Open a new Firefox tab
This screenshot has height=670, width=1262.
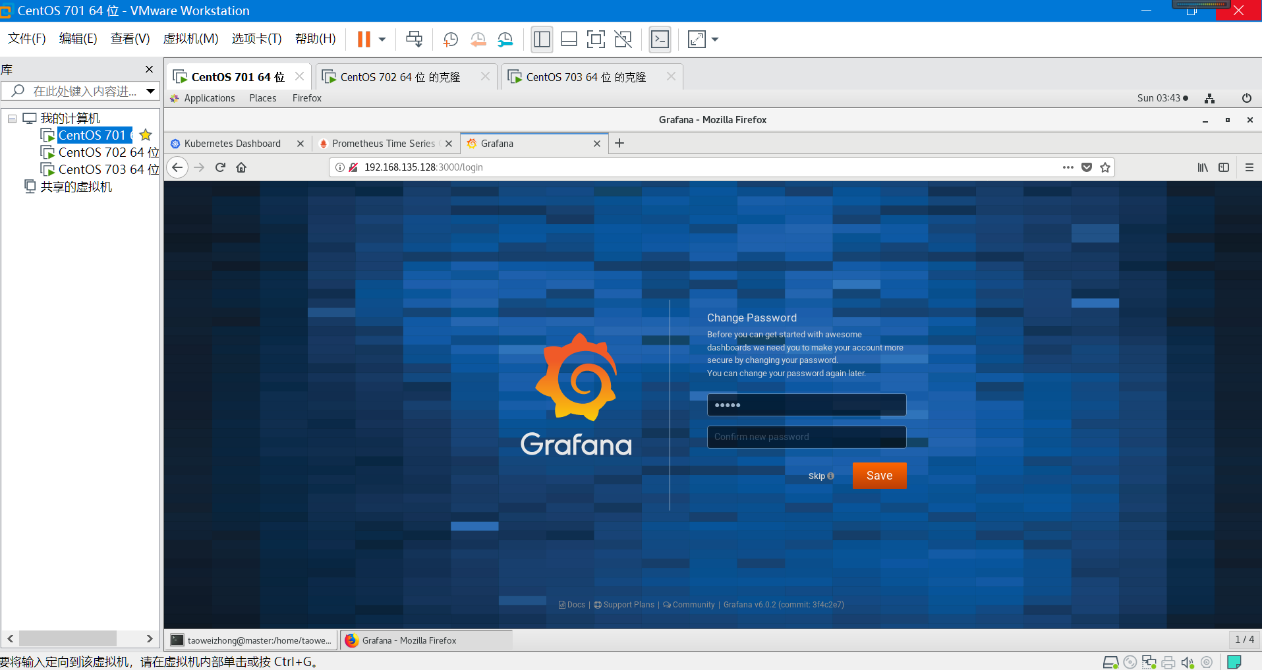[x=619, y=143]
